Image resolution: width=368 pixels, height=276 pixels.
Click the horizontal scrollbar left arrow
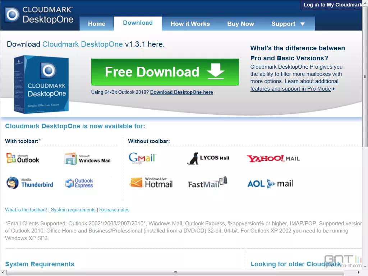point(3,272)
